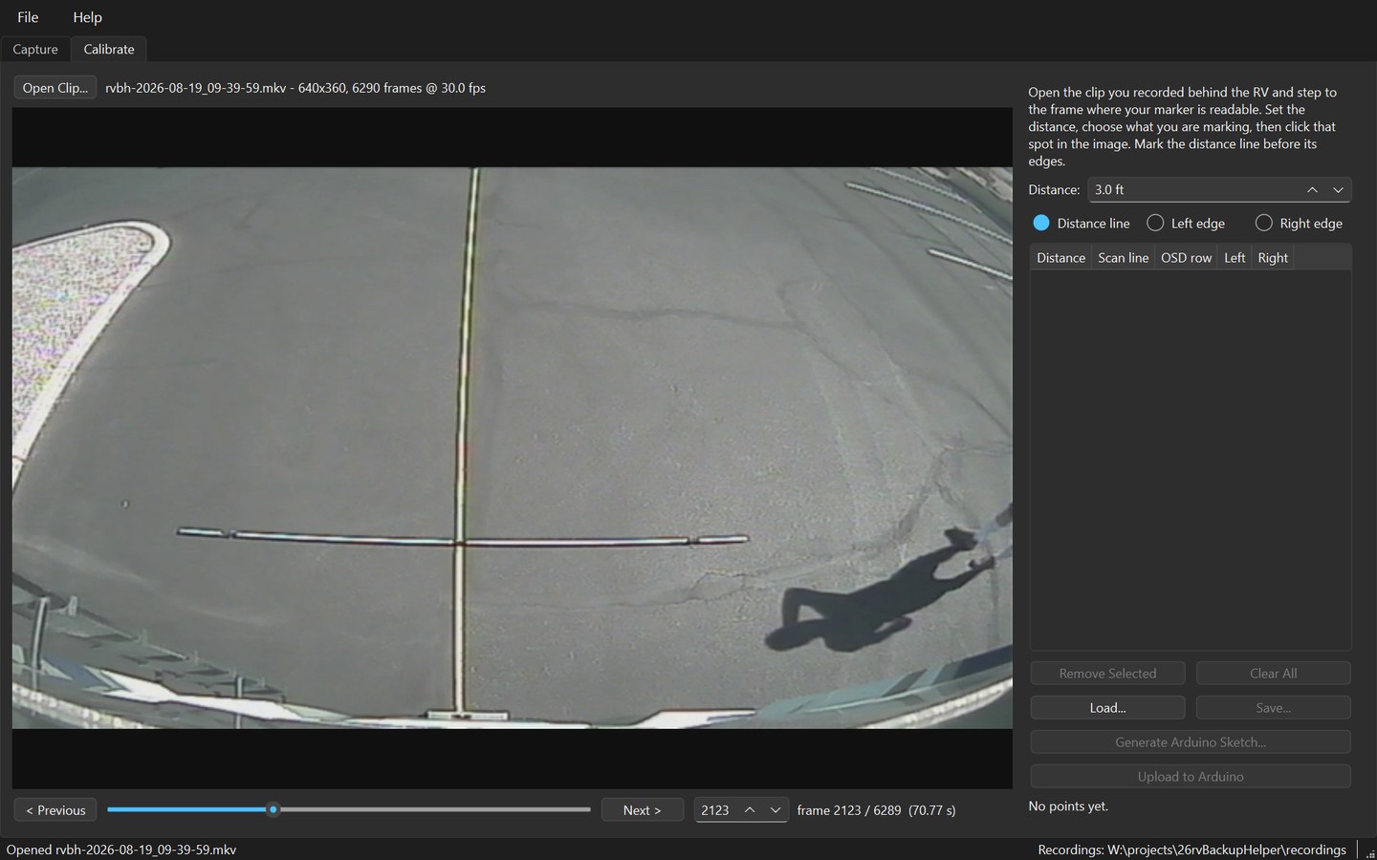This screenshot has height=860, width=1377.
Task: Go to the previous frame
Action: point(55,810)
